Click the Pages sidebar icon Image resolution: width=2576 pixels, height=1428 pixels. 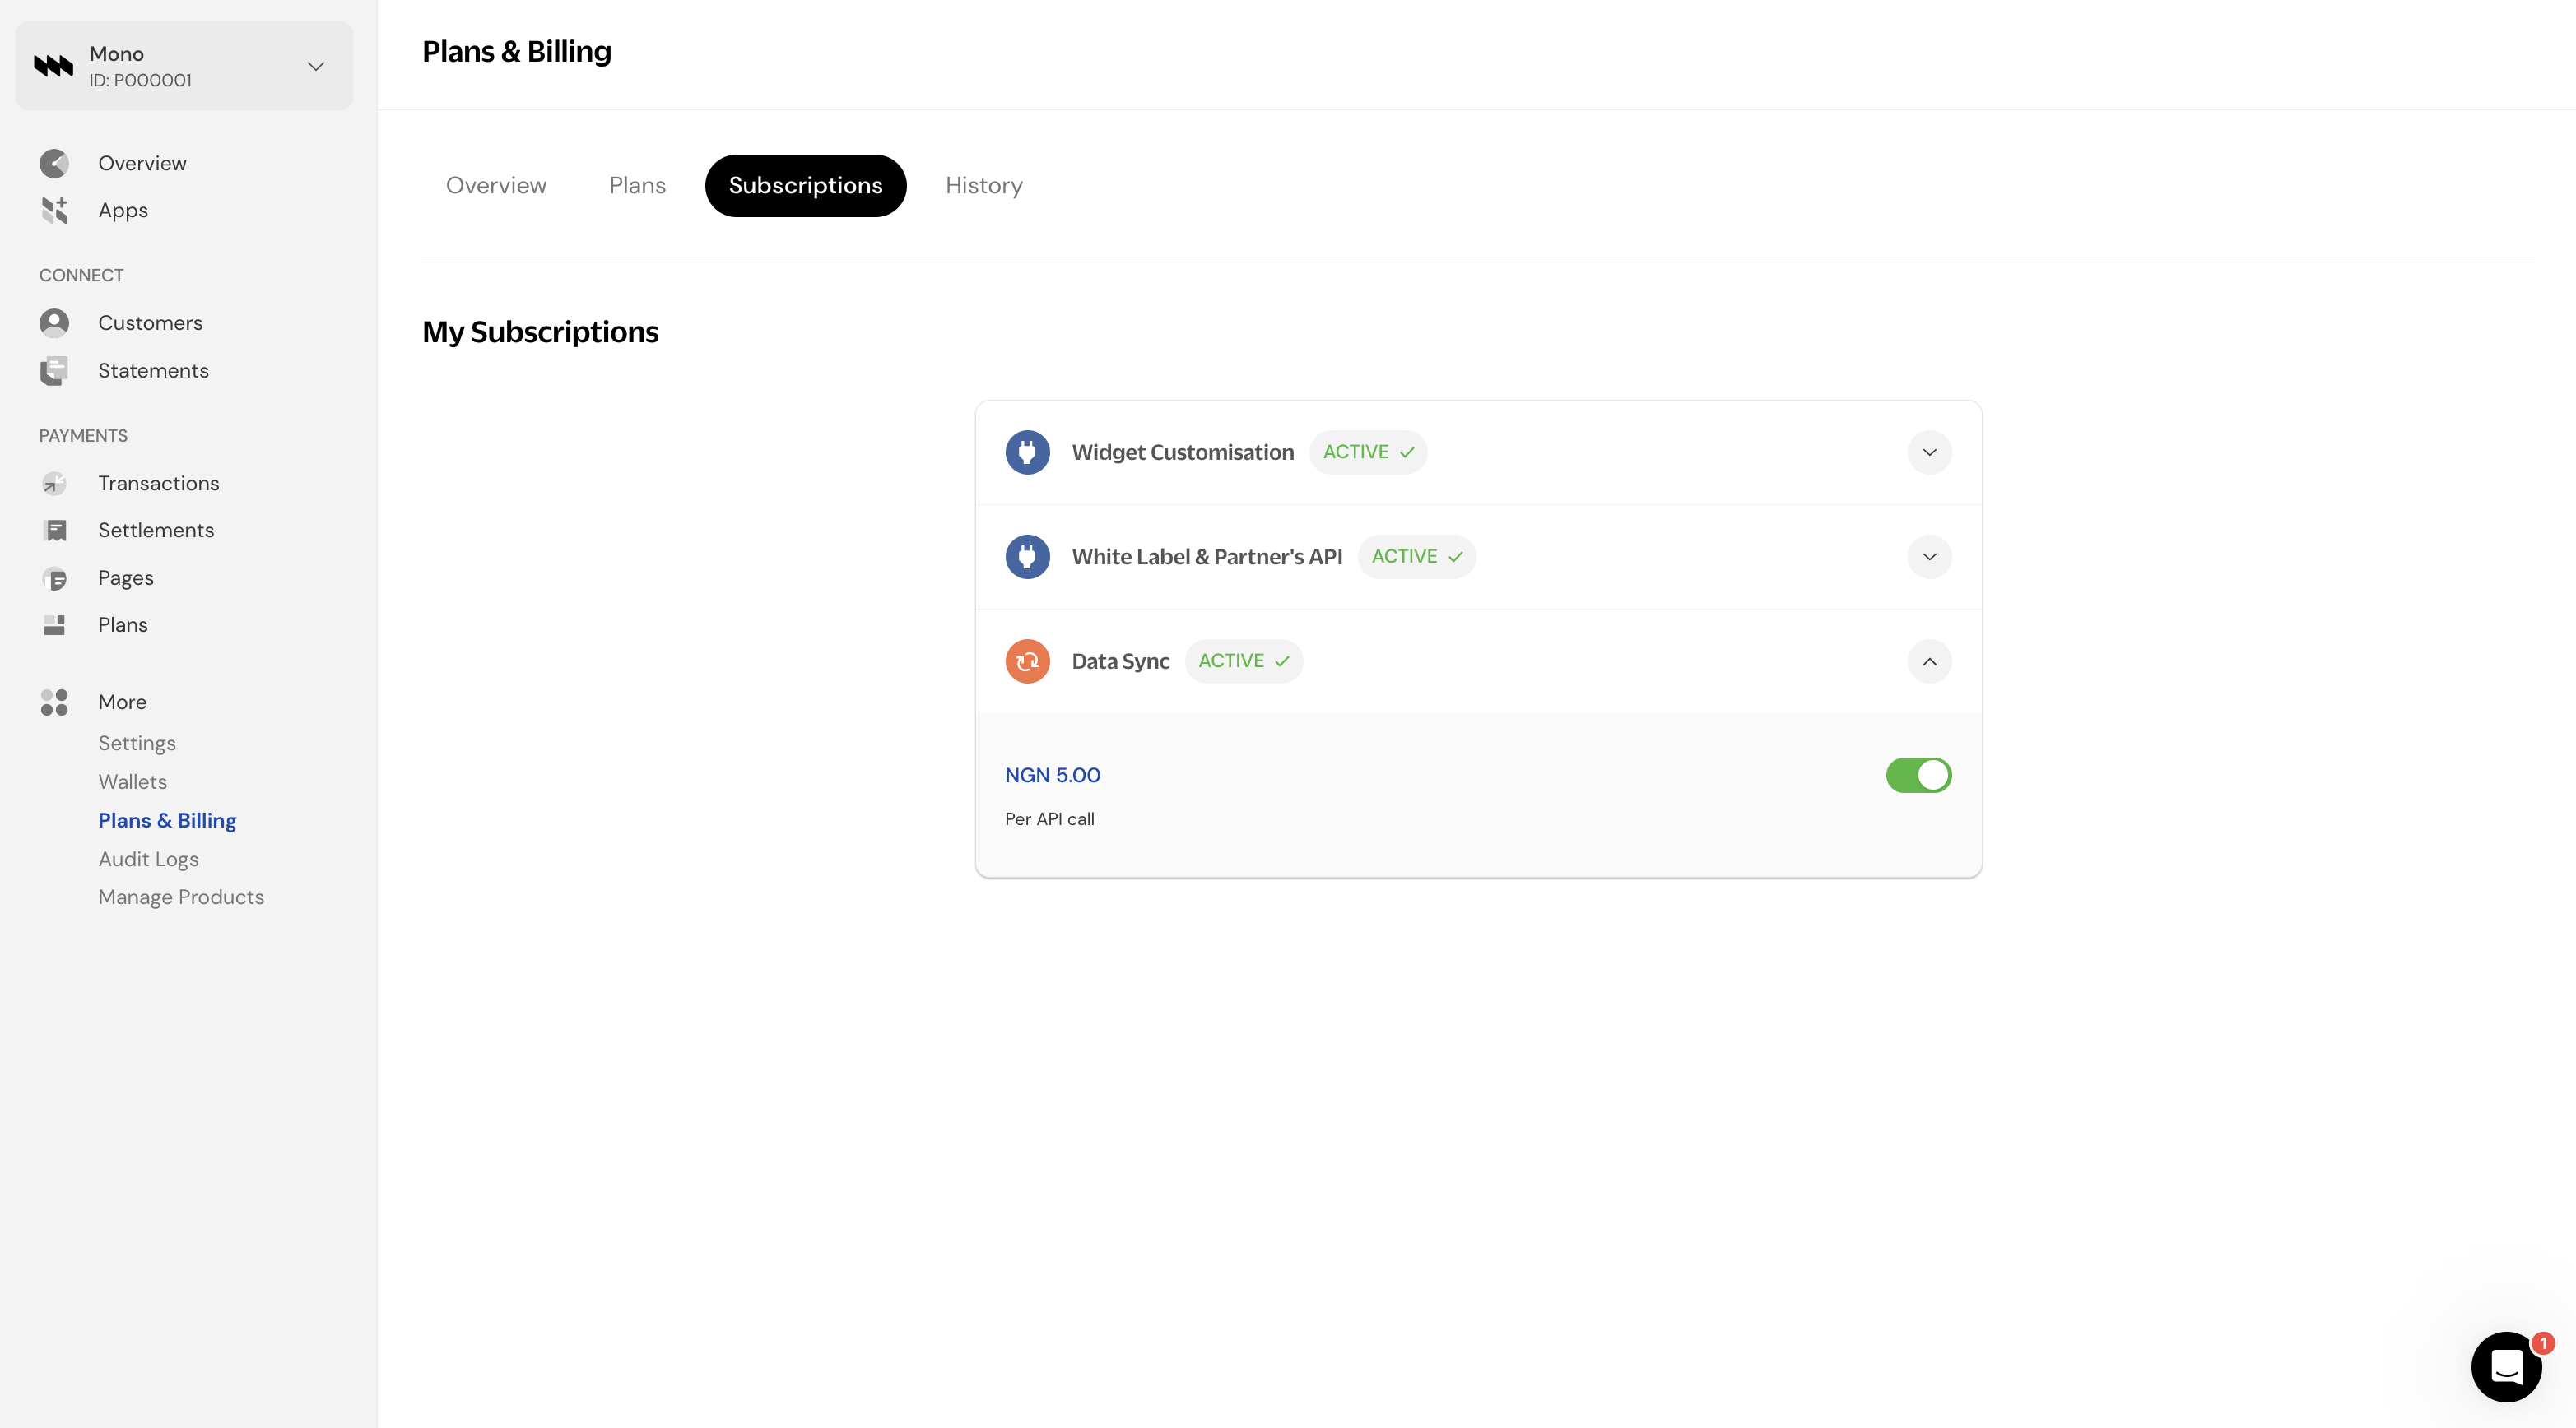coord(54,578)
